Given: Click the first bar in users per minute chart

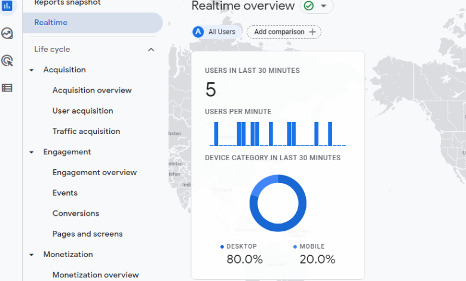Looking at the screenshot, I should [216, 134].
